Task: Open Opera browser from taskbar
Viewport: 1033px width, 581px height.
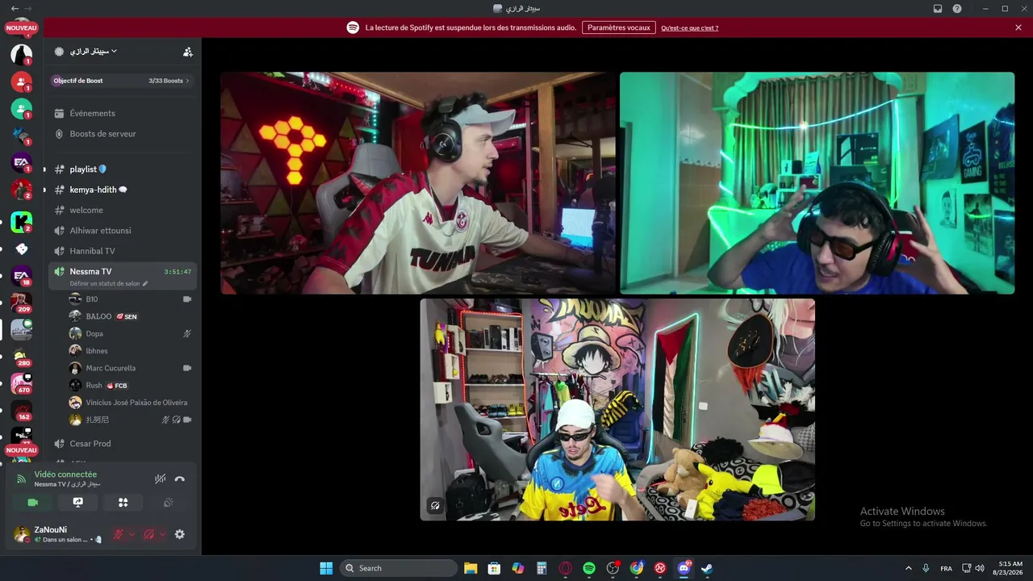Action: coord(565,568)
